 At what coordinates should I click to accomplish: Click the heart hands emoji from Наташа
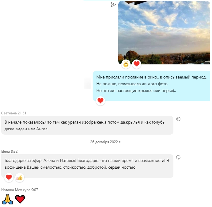click(x=20, y=199)
